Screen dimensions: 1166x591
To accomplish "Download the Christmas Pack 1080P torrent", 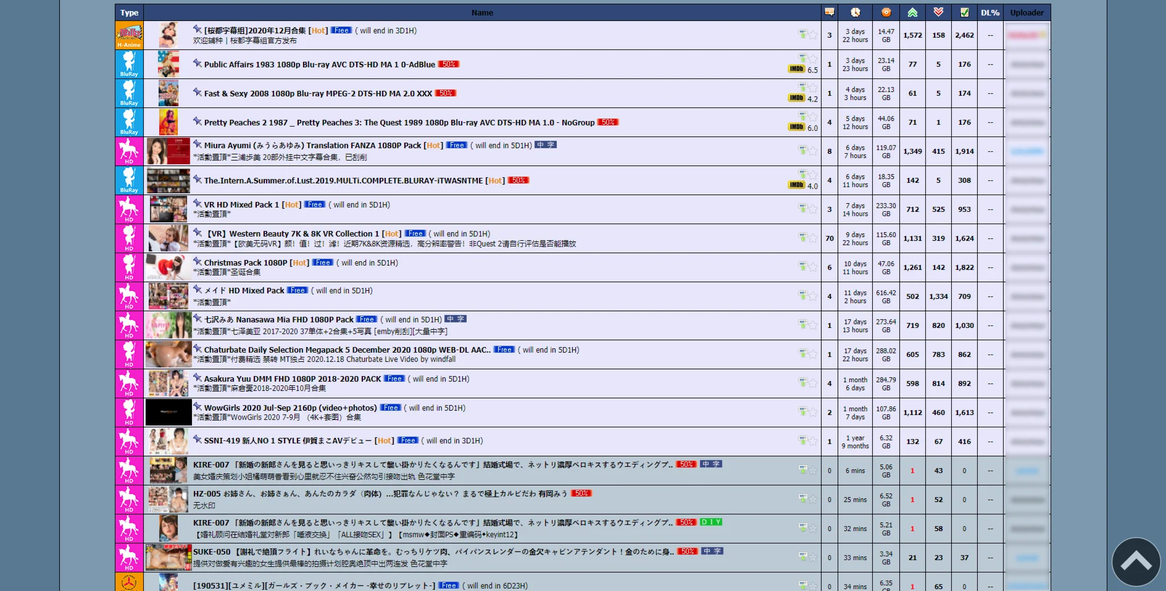I will [x=802, y=267].
